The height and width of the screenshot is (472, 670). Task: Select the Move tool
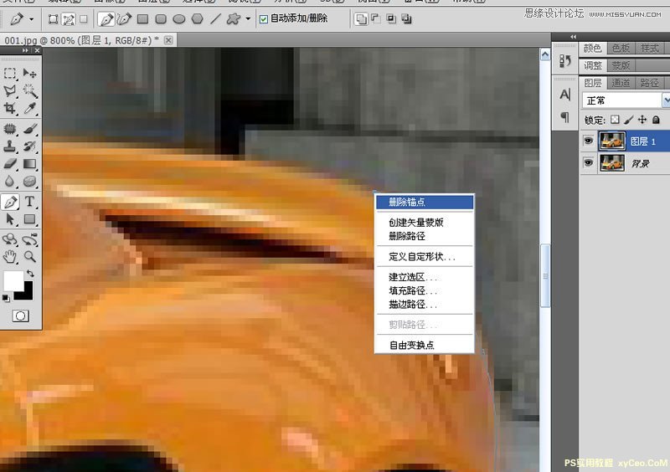coord(29,73)
